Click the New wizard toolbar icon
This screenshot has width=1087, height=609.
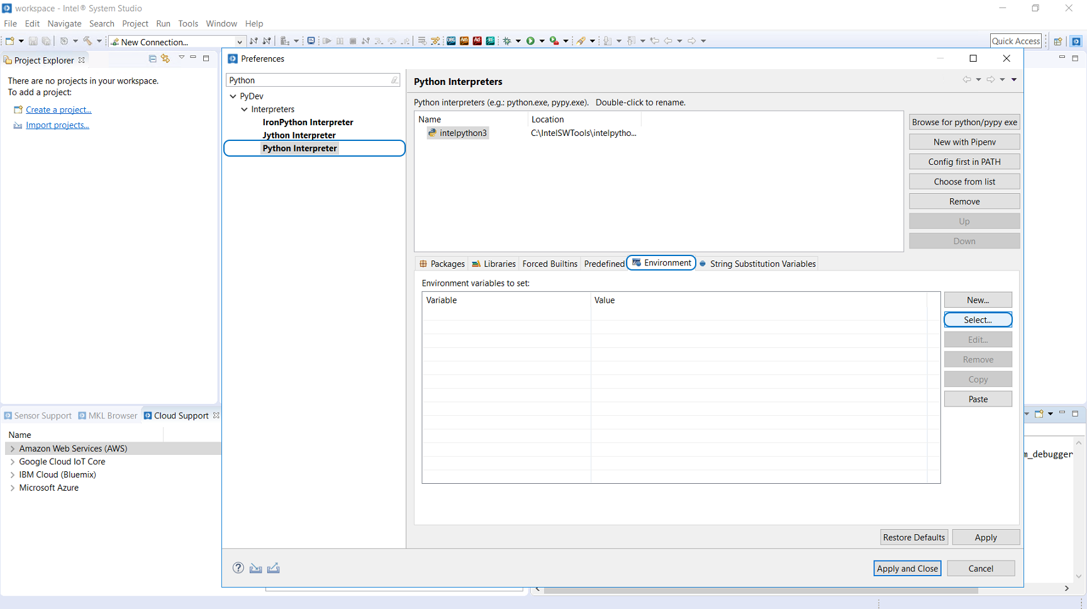pyautogui.click(x=10, y=41)
